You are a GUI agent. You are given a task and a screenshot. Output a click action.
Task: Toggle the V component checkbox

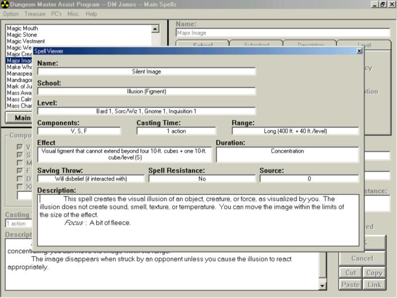tap(20, 147)
